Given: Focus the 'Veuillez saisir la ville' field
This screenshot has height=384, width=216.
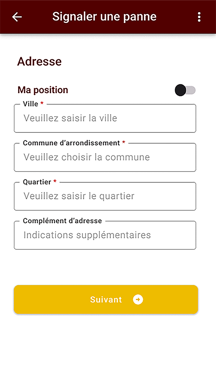Looking at the screenshot, I should [105, 118].
